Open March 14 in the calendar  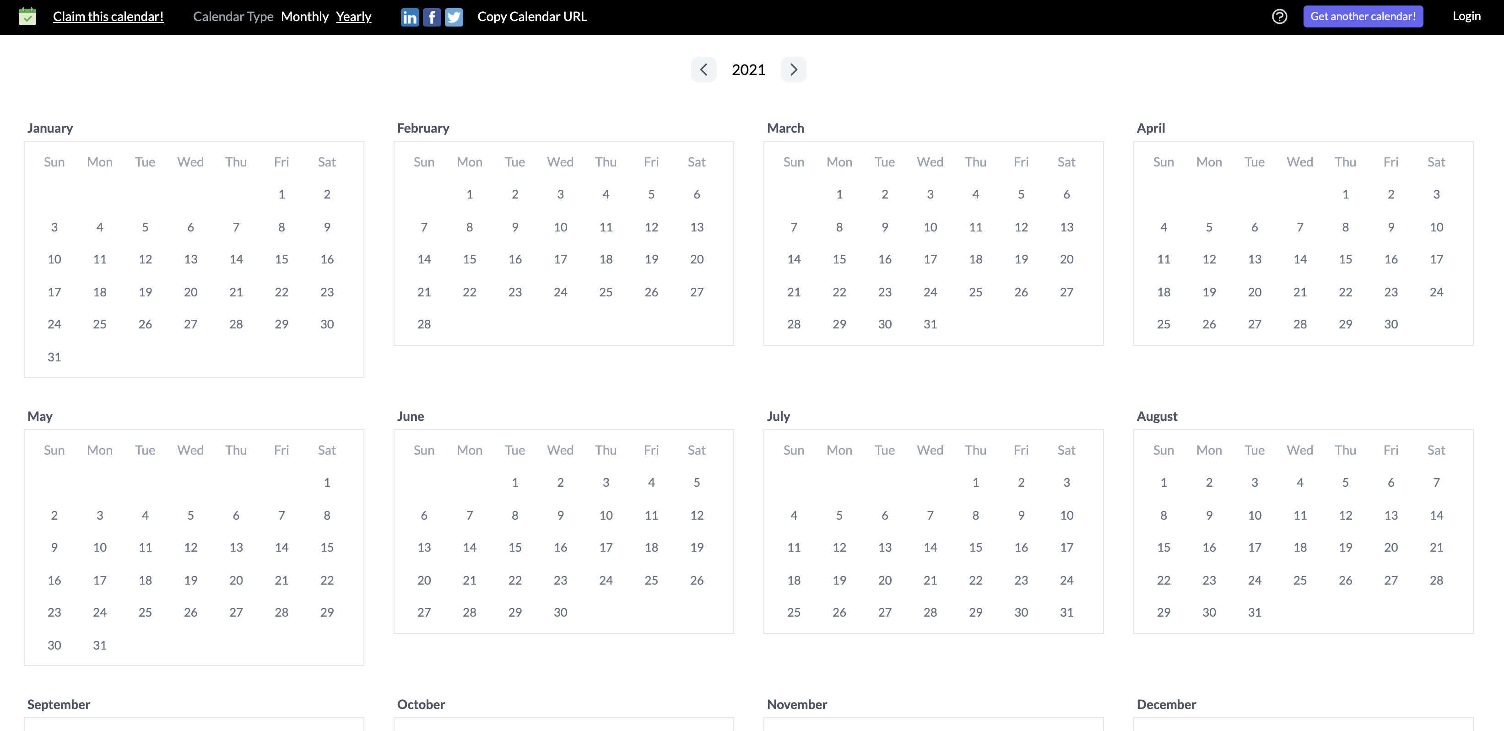pyautogui.click(x=794, y=259)
